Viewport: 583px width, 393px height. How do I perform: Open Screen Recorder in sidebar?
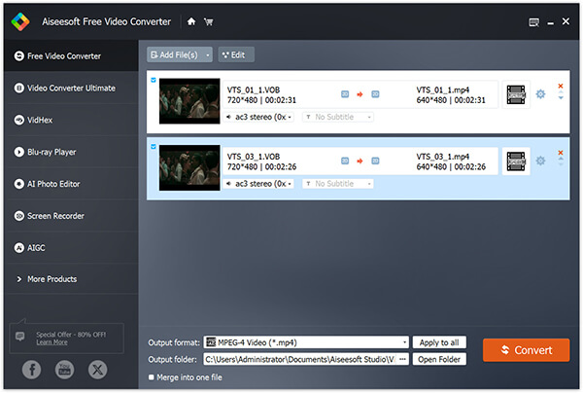click(71, 216)
